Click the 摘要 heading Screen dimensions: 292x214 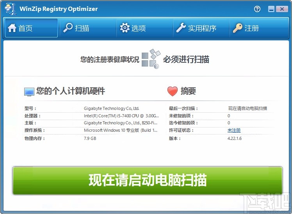(x=188, y=91)
